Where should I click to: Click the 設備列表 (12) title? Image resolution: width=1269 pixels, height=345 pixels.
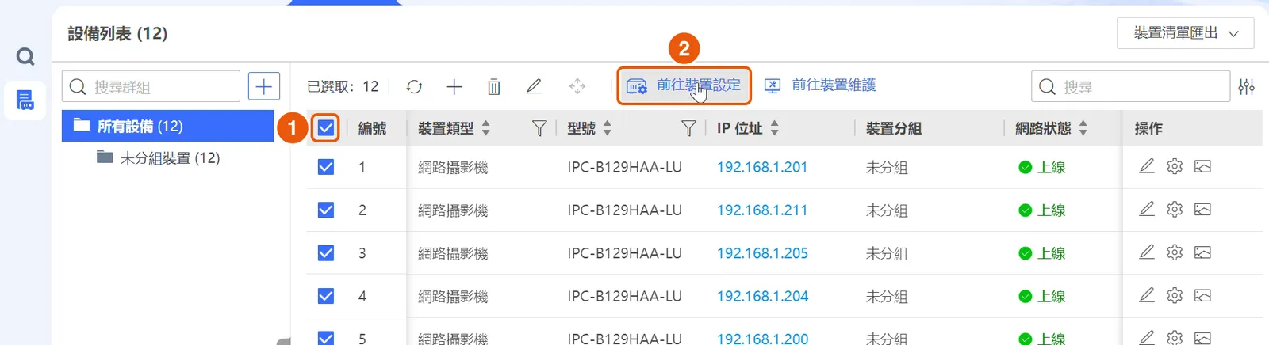click(117, 33)
